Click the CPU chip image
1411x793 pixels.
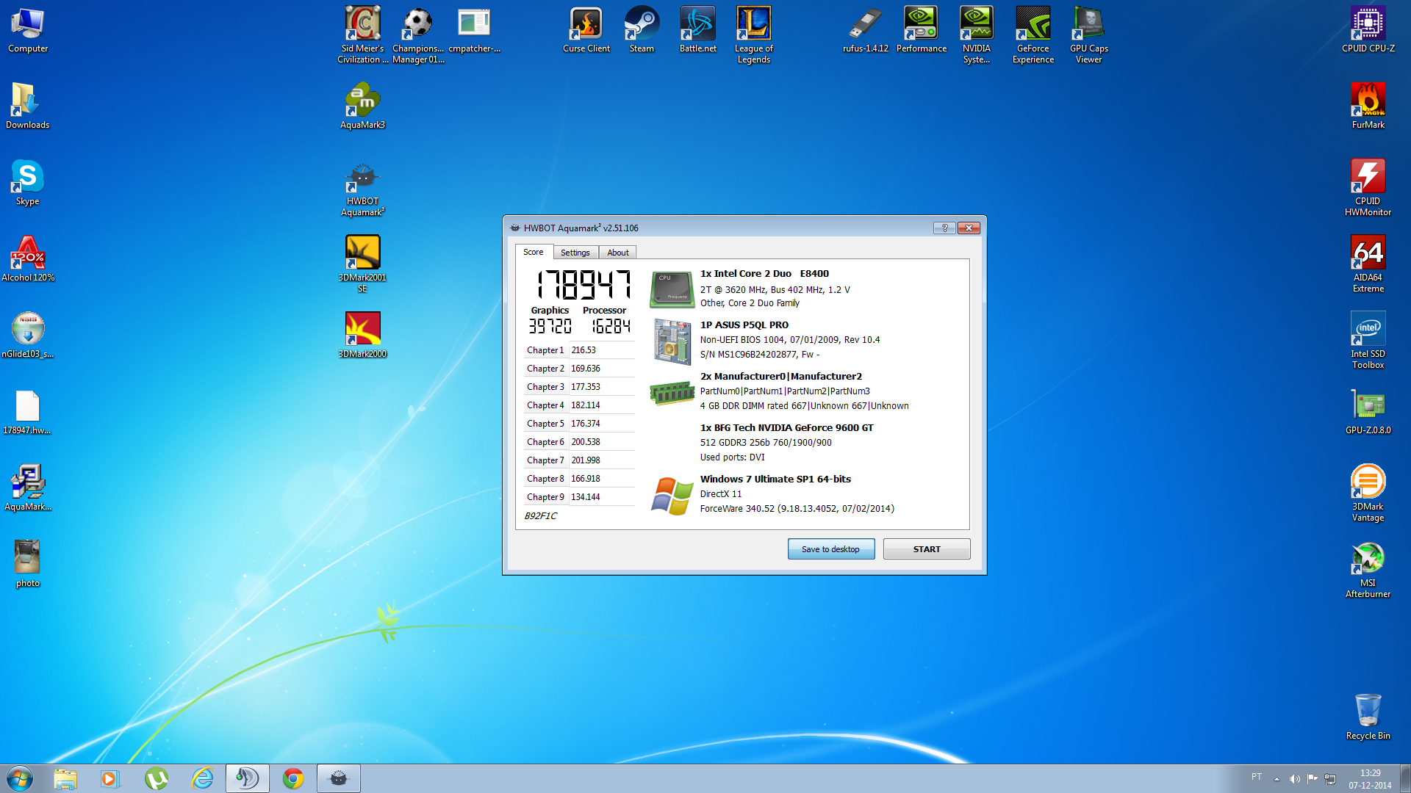(x=672, y=289)
